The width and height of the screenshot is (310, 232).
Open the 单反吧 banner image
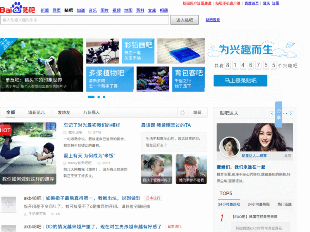tap(42, 65)
